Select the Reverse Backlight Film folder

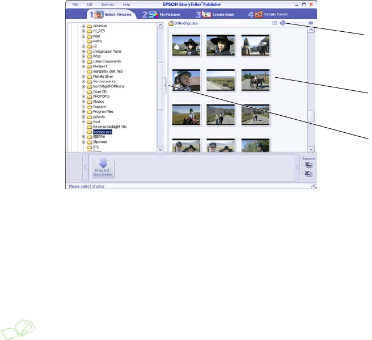109,127
